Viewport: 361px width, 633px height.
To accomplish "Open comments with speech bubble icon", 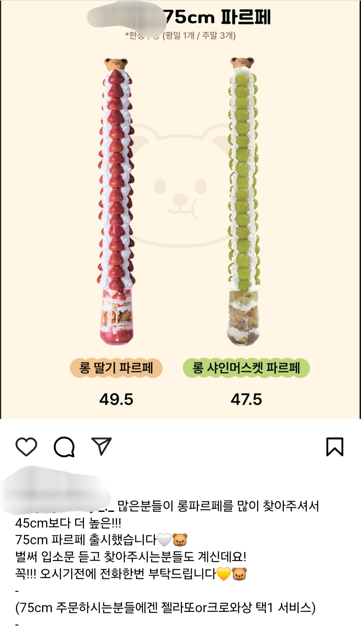I will [x=64, y=447].
